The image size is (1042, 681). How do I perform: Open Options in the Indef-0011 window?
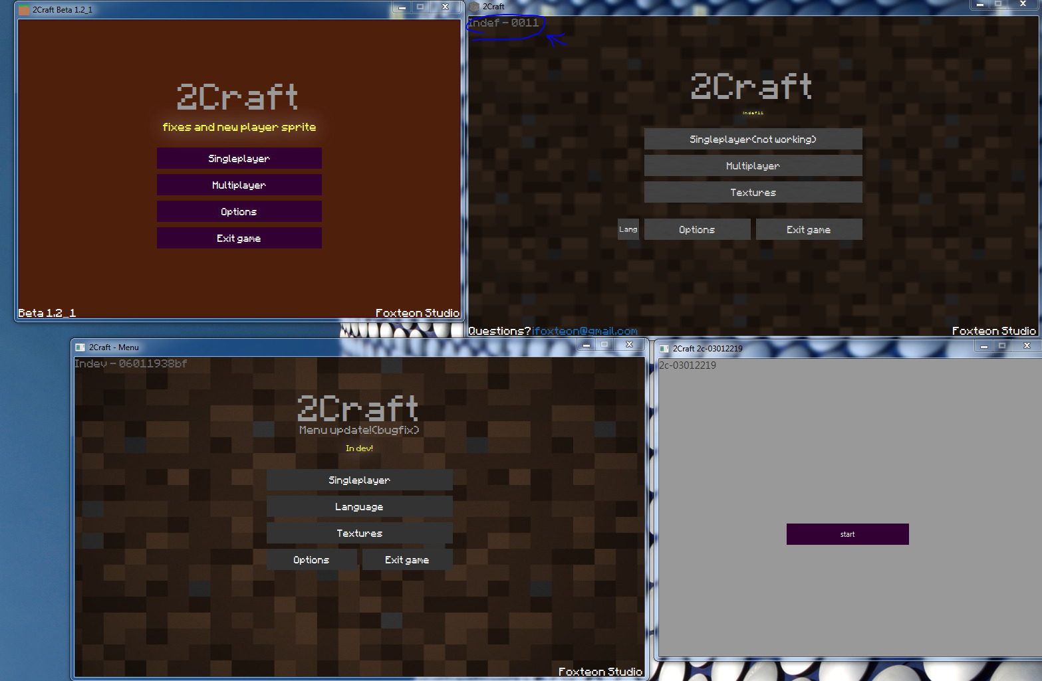pyautogui.click(x=697, y=229)
